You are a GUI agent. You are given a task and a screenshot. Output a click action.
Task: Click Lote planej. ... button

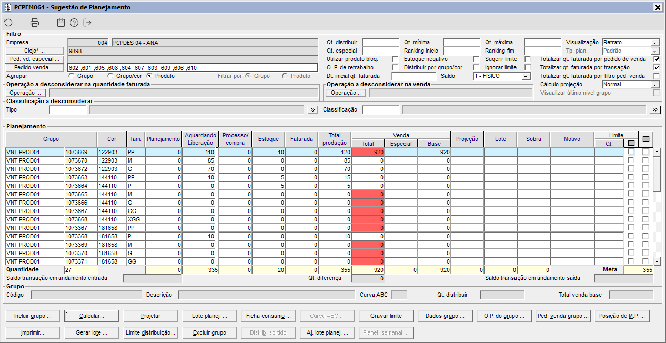pos(210,316)
